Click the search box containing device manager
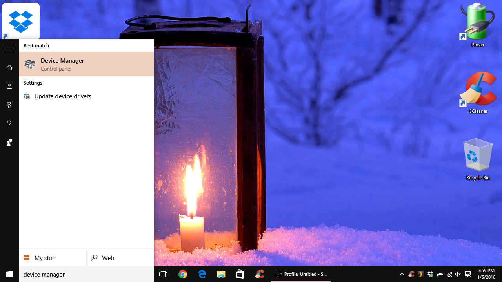Screen dimensions: 502x282 [86, 274]
